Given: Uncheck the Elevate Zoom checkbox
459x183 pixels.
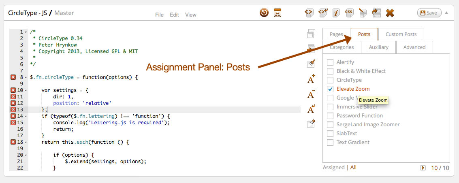Looking at the screenshot, I should click(x=330, y=89).
